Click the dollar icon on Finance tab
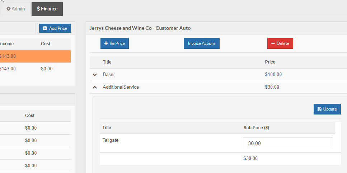 [x=38, y=9]
